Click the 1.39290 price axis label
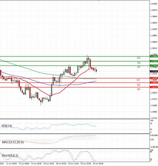Screen dimensions: 158x166 point(154,29)
